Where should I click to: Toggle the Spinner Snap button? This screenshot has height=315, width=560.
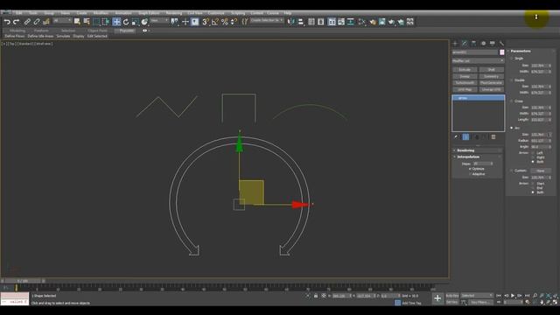point(234,22)
